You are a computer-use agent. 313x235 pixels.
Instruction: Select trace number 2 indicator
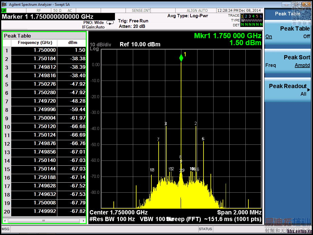pos(246,16)
